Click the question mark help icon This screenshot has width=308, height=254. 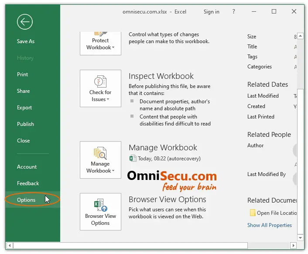coord(233,12)
